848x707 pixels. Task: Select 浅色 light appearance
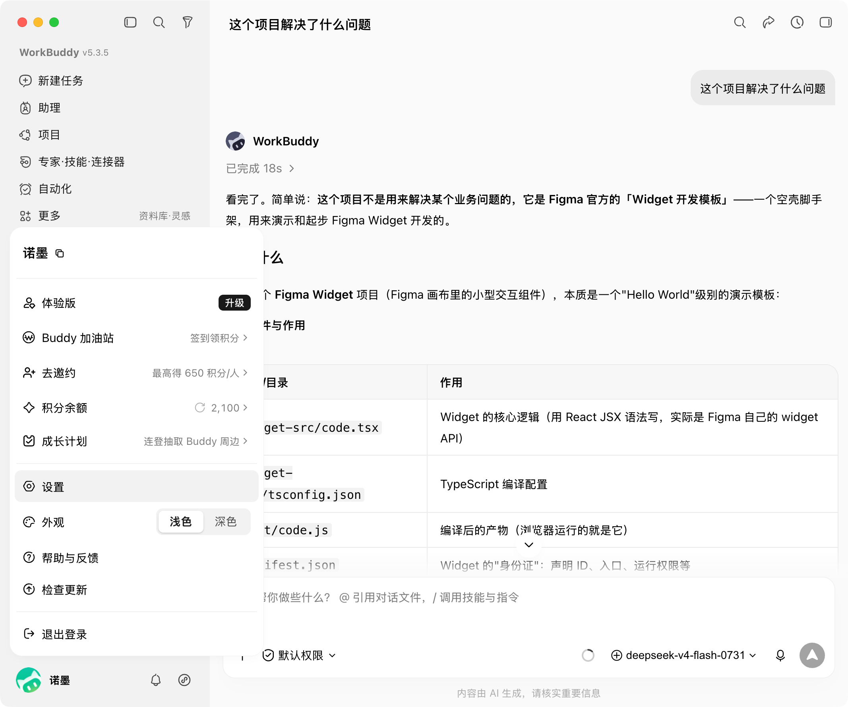coord(180,522)
